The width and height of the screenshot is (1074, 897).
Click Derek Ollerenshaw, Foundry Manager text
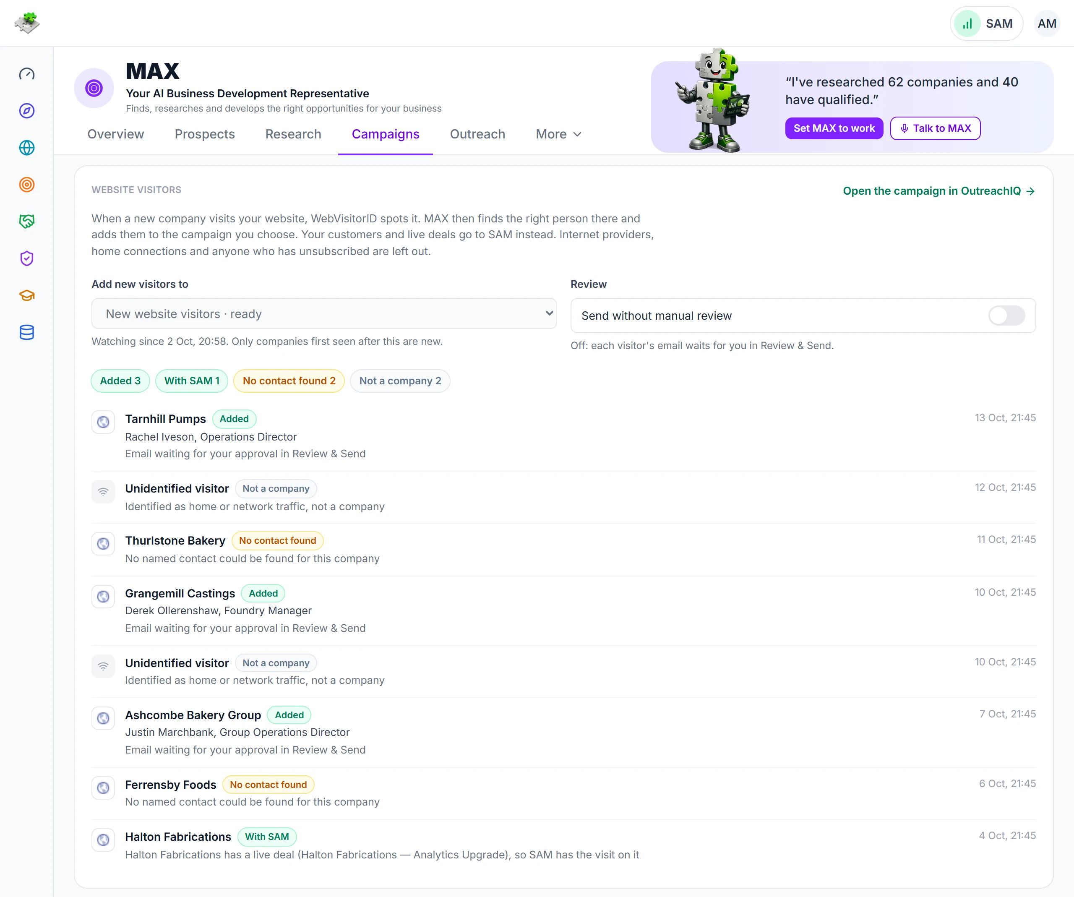tap(219, 610)
